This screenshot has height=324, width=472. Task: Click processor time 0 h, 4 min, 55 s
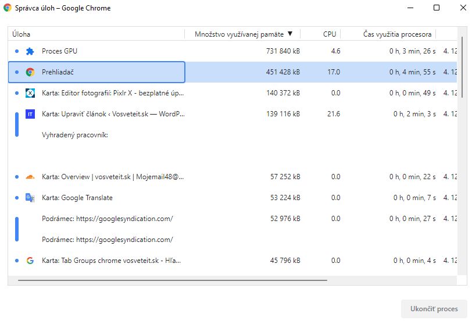click(412, 72)
